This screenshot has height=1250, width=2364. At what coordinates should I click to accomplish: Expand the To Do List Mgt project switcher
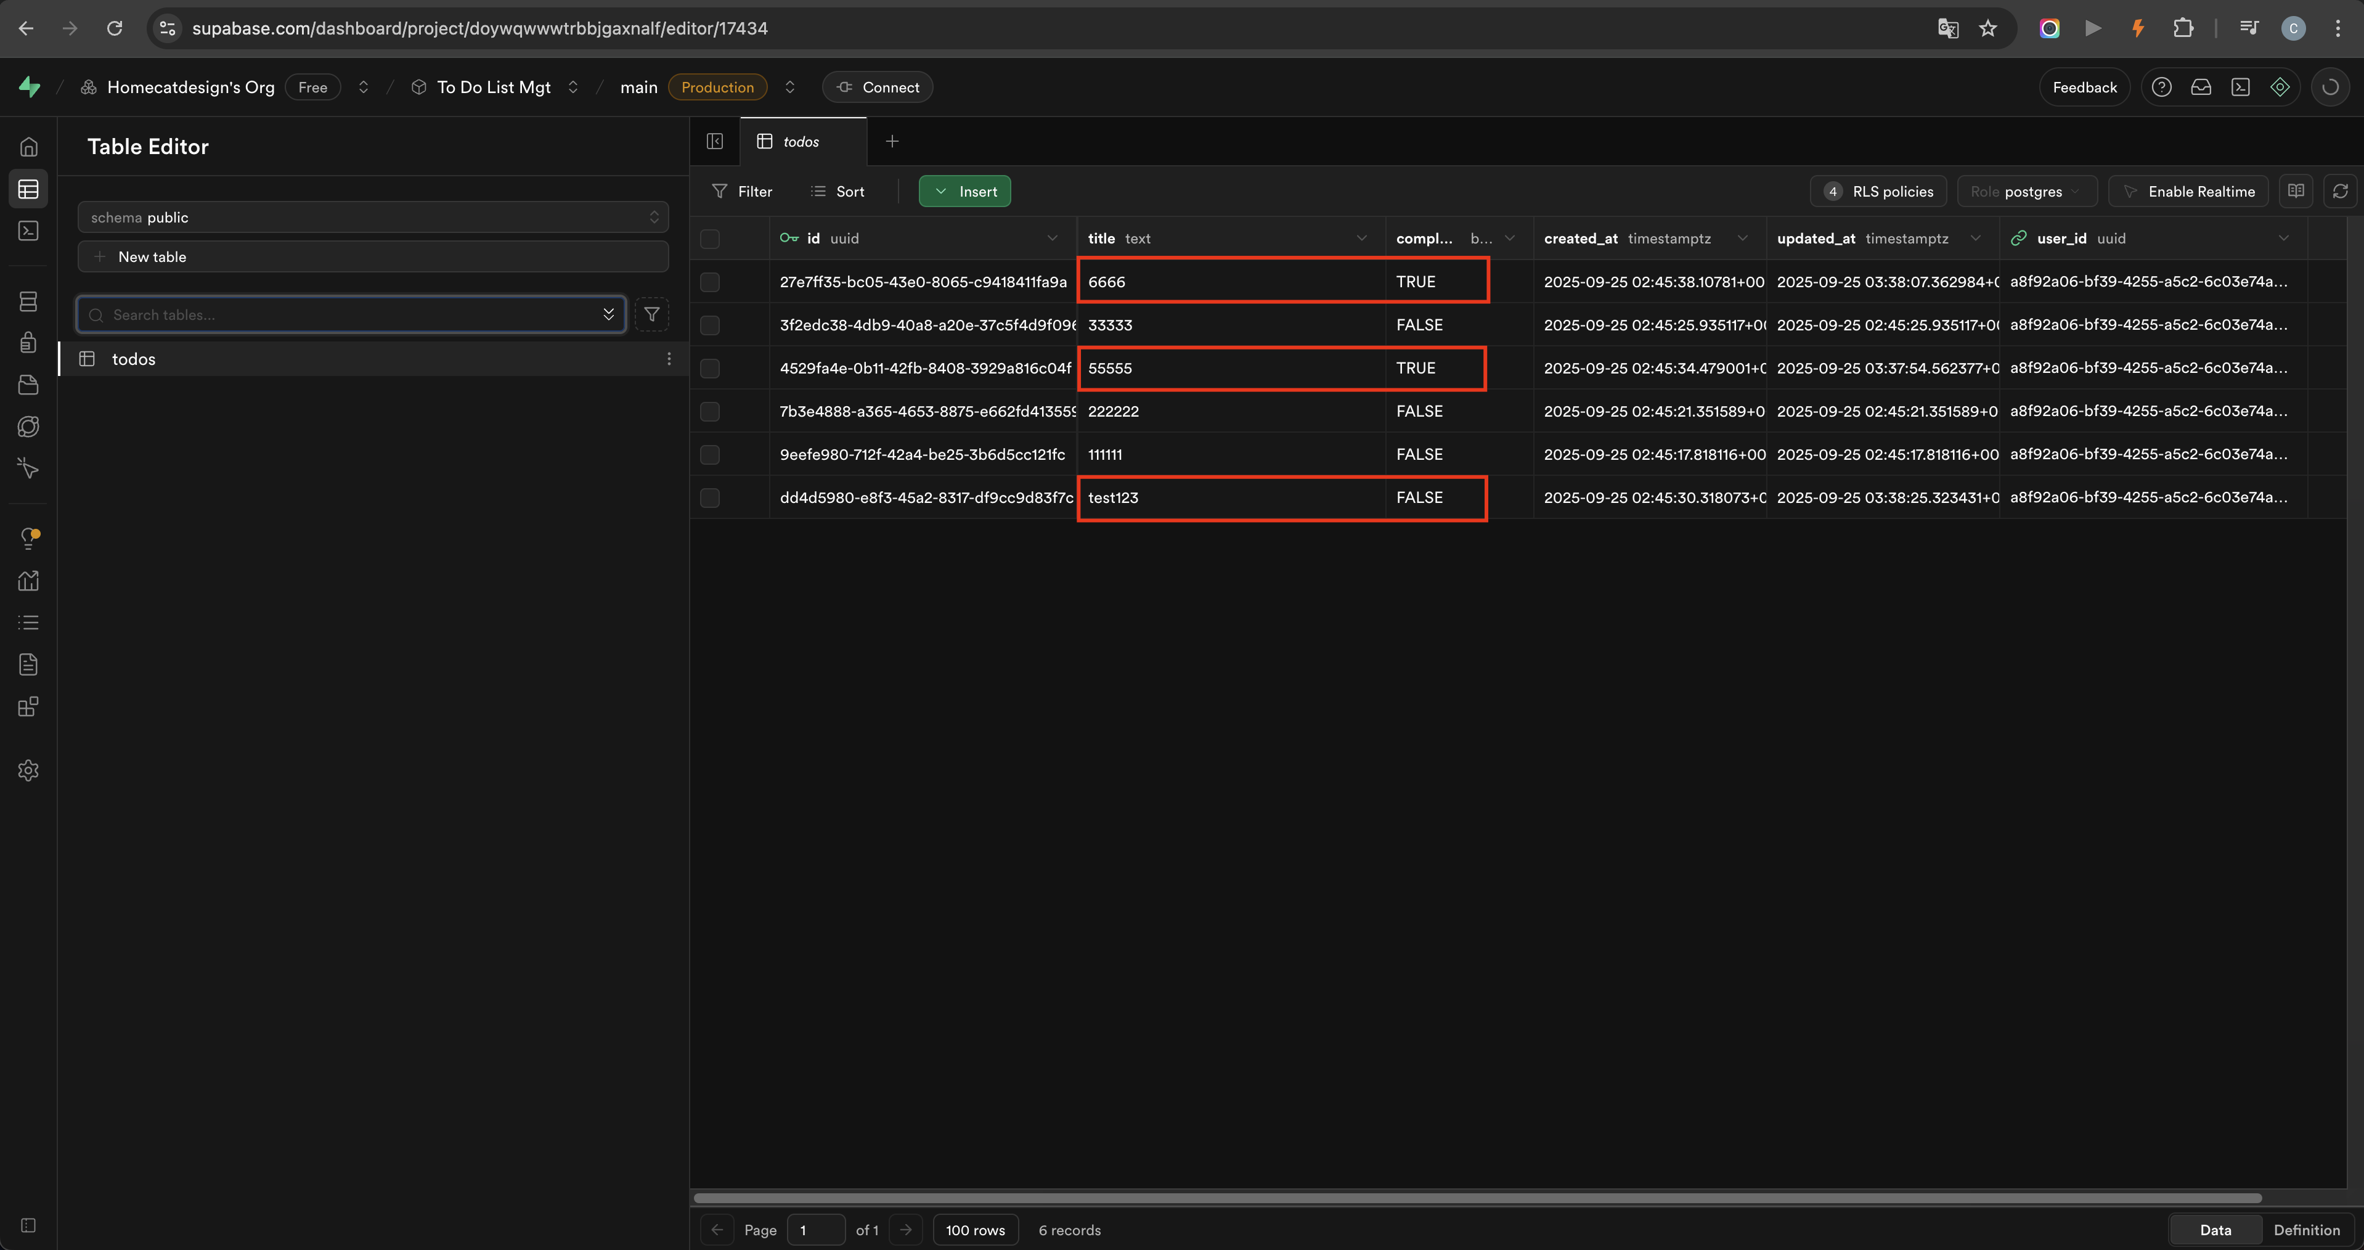(573, 87)
